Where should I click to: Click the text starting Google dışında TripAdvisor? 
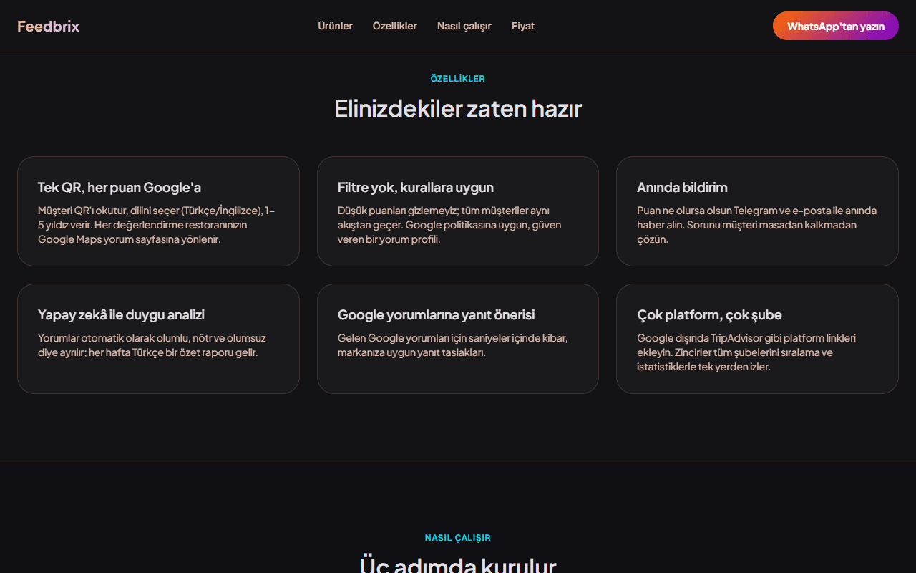coord(746,352)
